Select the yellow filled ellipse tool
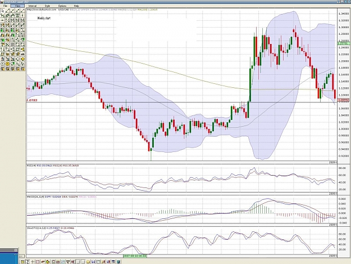Screen dimensions: 351x264 [x=22, y=59]
